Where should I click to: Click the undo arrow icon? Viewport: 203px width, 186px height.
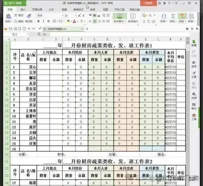pos(29,29)
